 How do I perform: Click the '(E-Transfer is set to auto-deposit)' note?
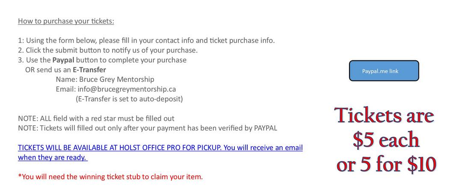click(x=129, y=99)
